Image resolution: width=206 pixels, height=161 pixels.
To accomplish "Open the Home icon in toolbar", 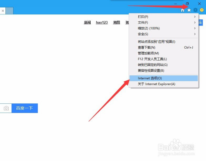I will coord(183,10).
